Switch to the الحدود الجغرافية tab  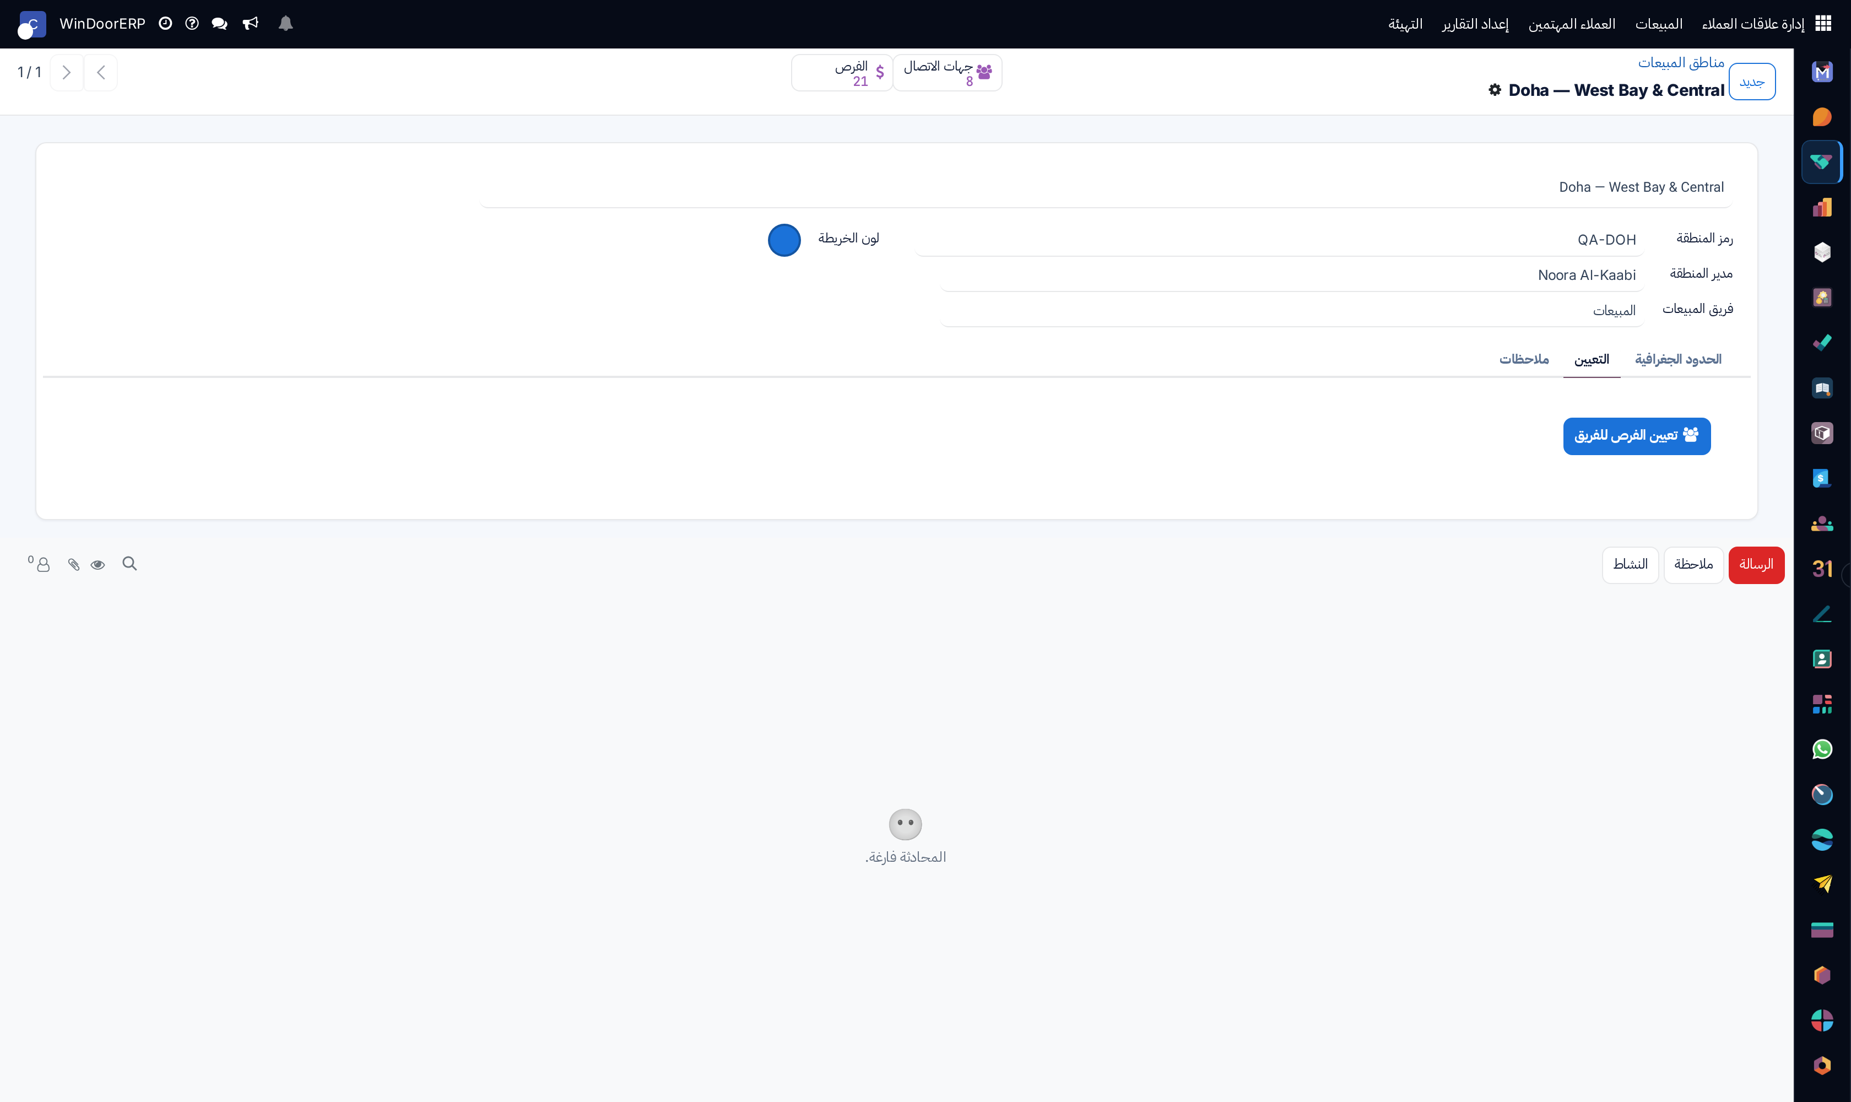1677,359
